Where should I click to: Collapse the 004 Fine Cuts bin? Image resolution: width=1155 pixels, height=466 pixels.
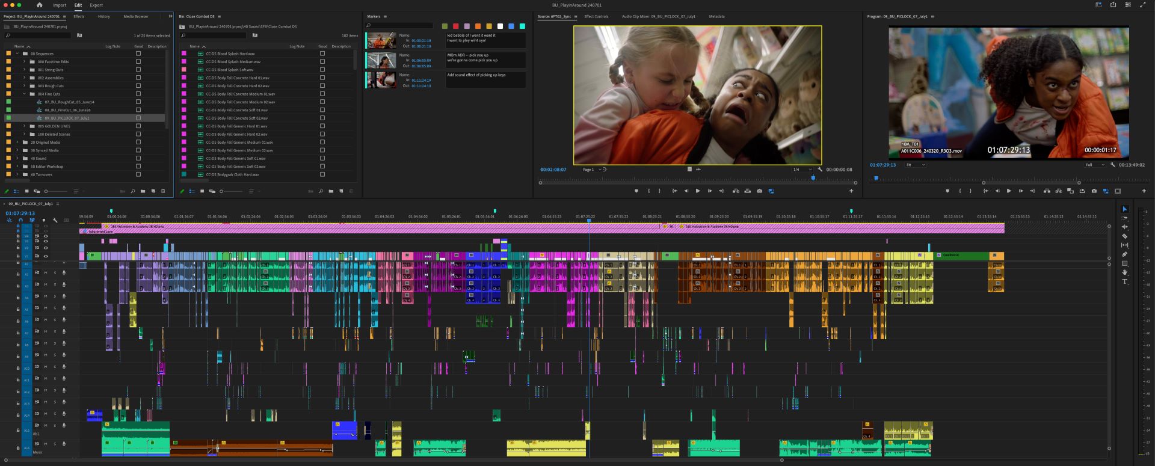25,94
